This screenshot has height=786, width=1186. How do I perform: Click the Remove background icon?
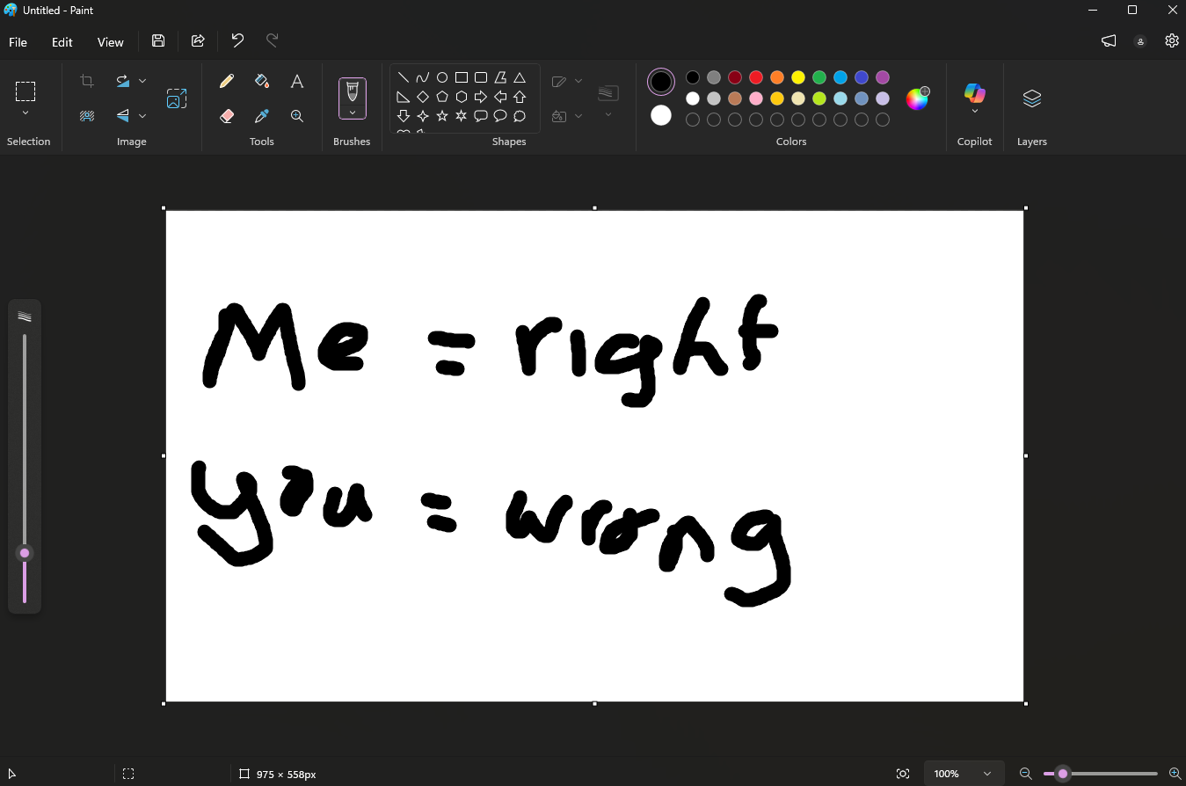(87, 115)
